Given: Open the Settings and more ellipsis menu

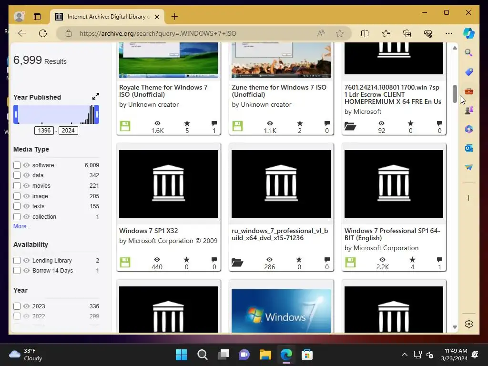Looking at the screenshot, I should coord(449,33).
